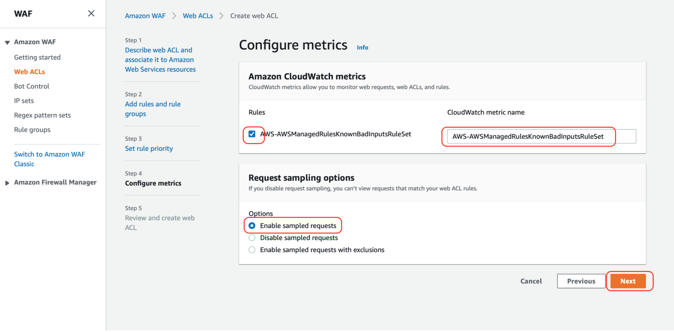Open IP sets page
The image size is (674, 332).
(x=24, y=101)
